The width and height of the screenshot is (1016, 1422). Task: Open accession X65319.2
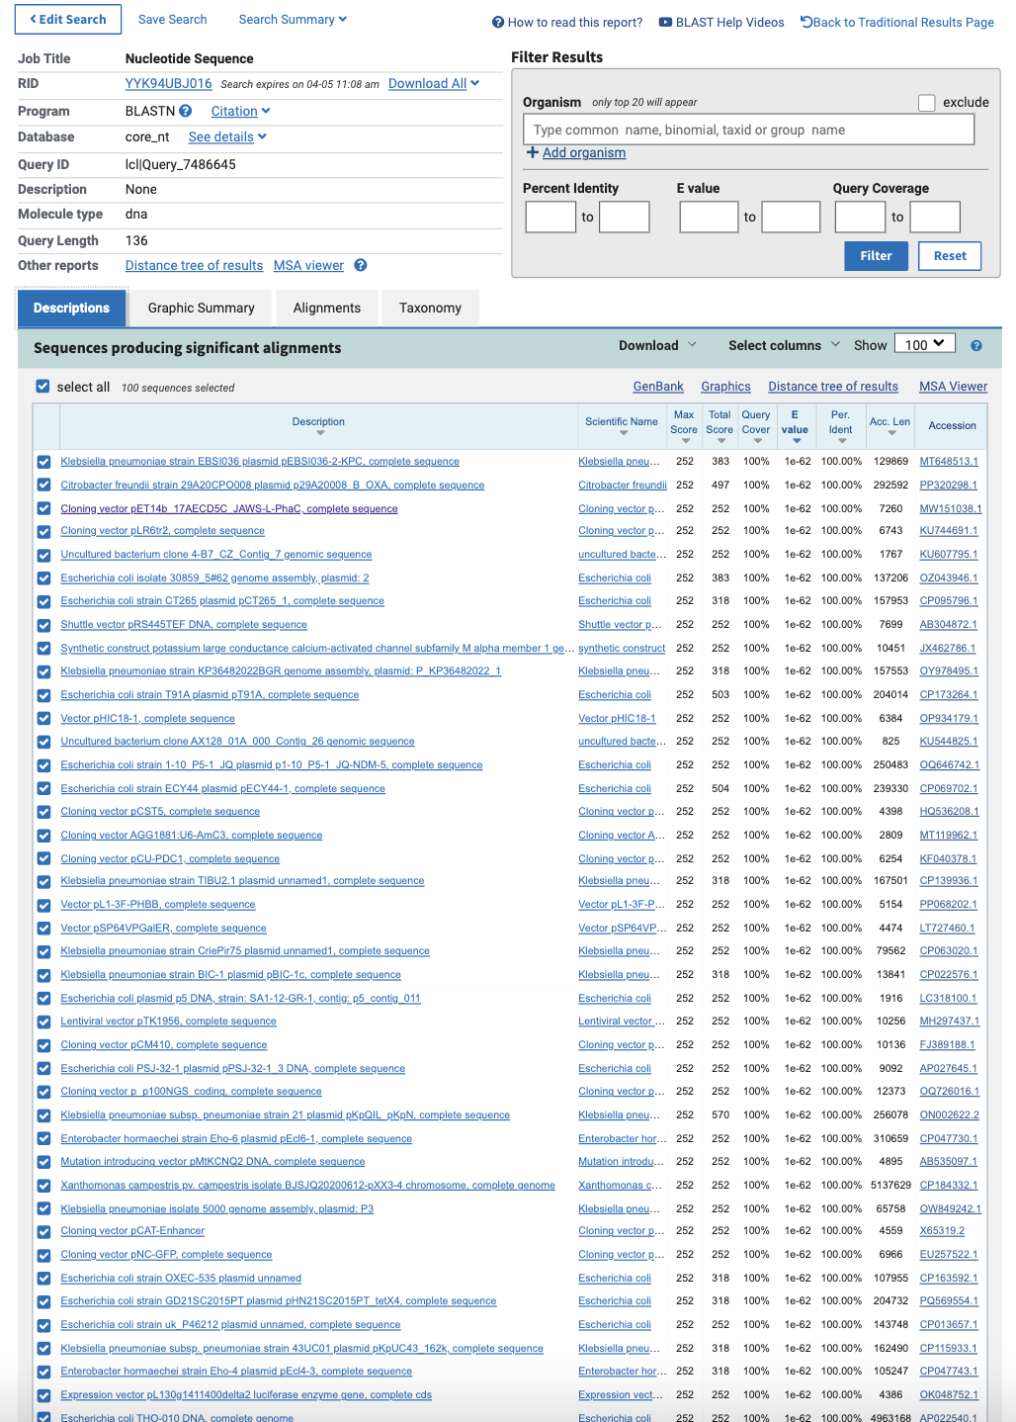coord(942,1231)
